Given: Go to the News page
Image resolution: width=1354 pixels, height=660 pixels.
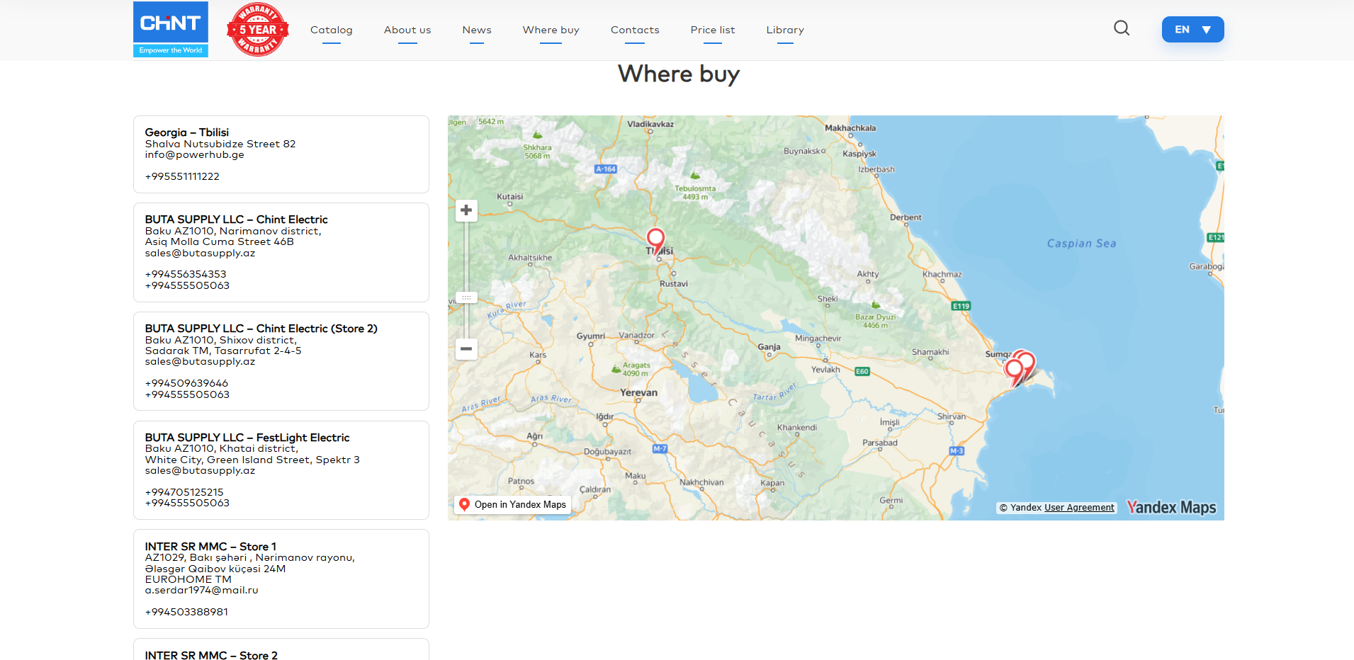Looking at the screenshot, I should (477, 30).
